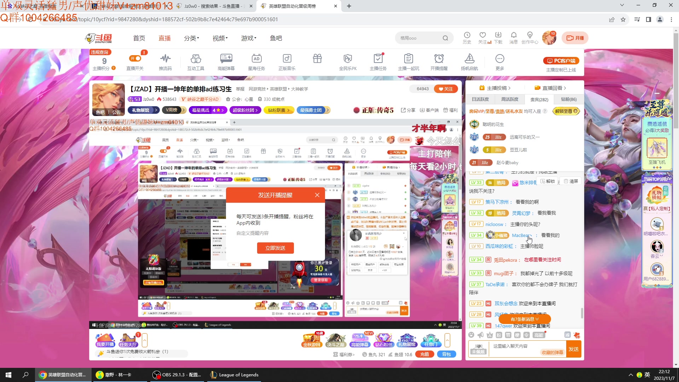Expand the 游戏 games menu

click(x=249, y=38)
